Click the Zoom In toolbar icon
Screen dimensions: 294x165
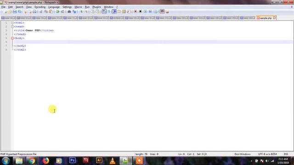pos(81,11)
